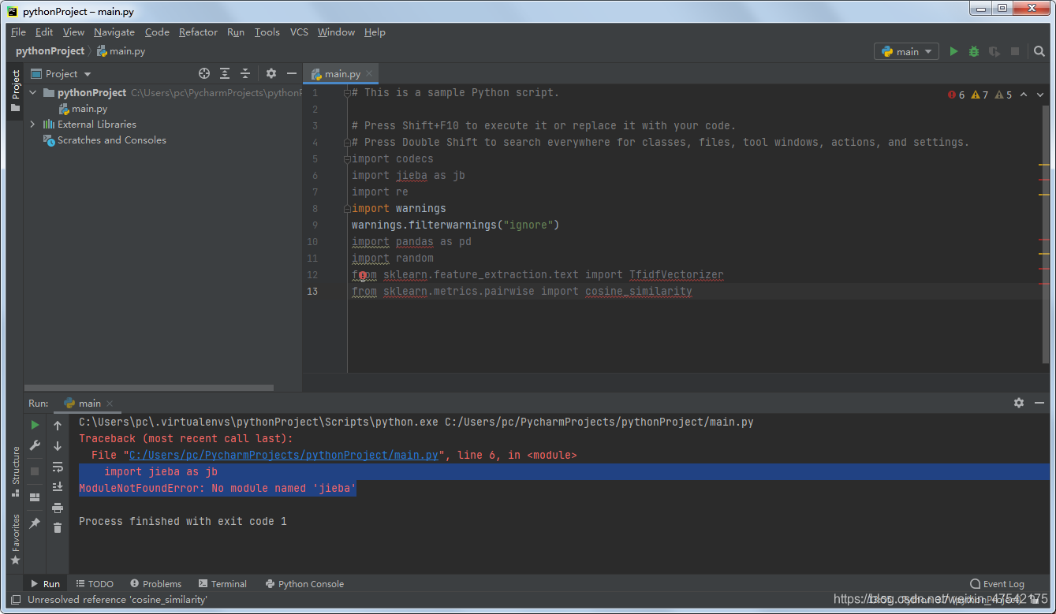Viewport: 1056px width, 614px height.
Task: Print the console output
Action: point(58,508)
